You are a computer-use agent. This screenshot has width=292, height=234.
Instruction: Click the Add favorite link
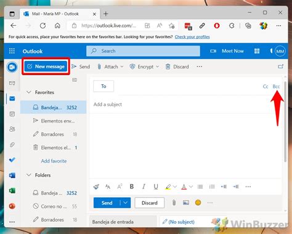(54, 161)
